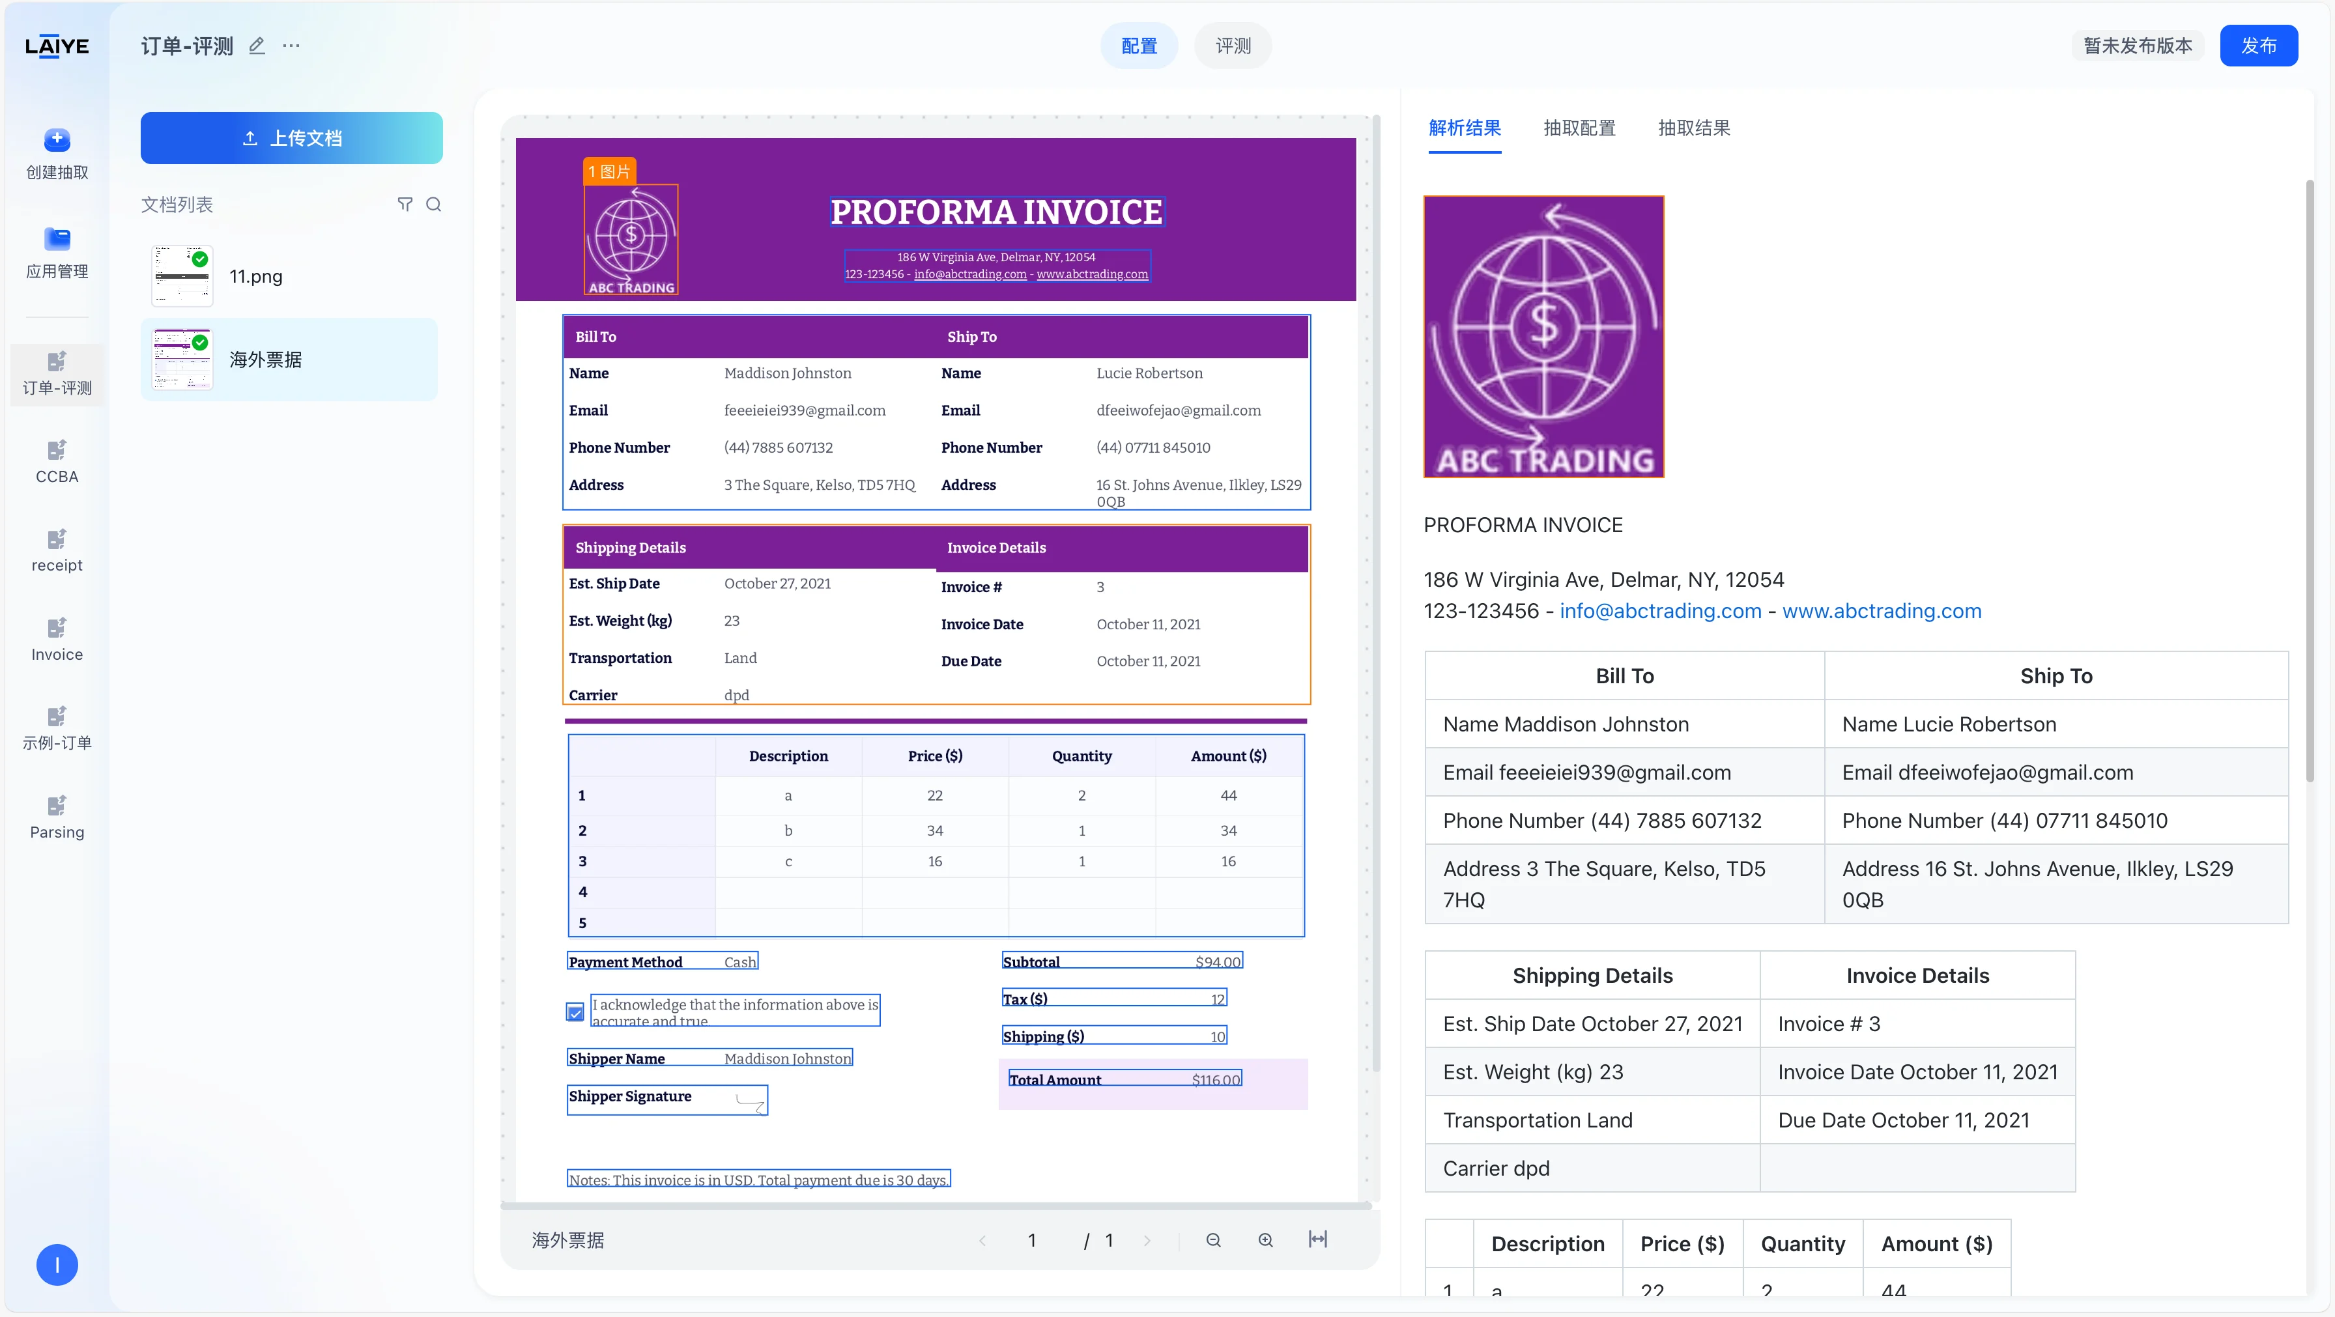Toggle the acknowledgement checkbox in invoice
2335x1317 pixels.
(x=575, y=1012)
